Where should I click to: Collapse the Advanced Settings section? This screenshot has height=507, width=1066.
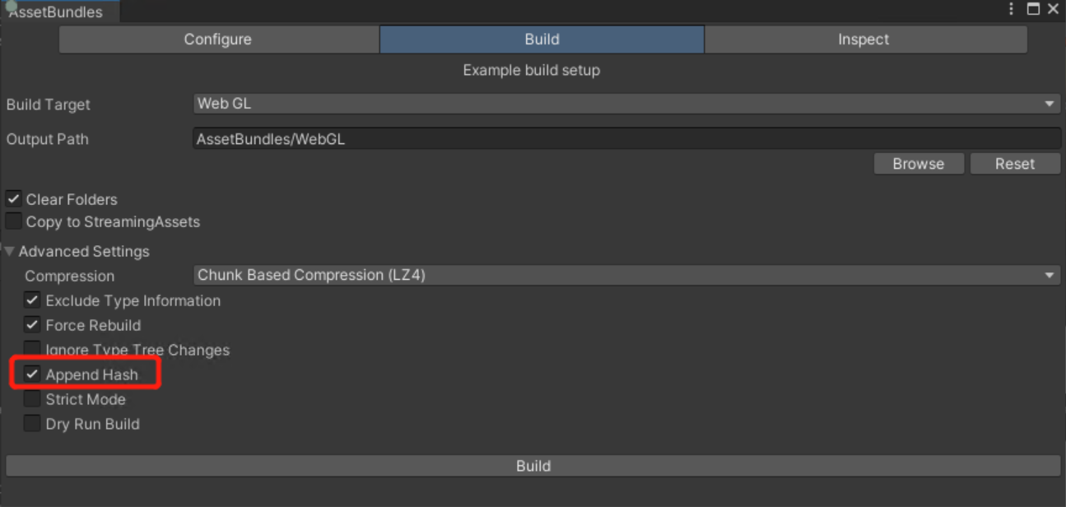coord(9,251)
